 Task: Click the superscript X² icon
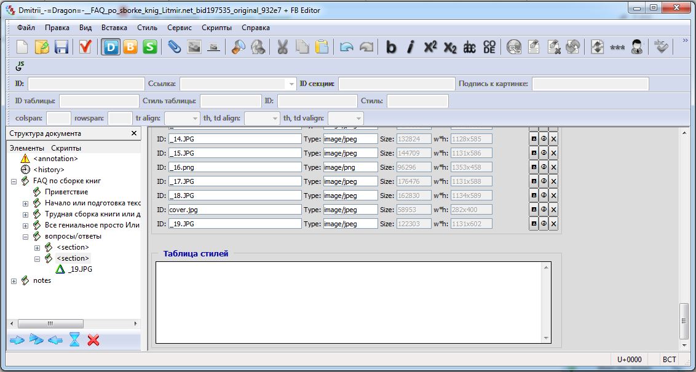[x=430, y=47]
